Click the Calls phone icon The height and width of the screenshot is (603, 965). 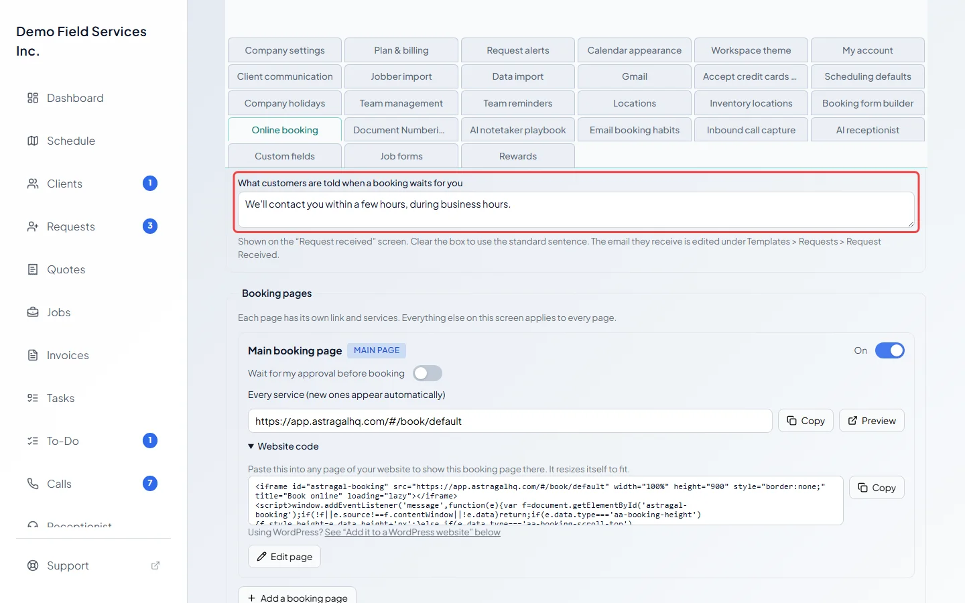(x=33, y=484)
